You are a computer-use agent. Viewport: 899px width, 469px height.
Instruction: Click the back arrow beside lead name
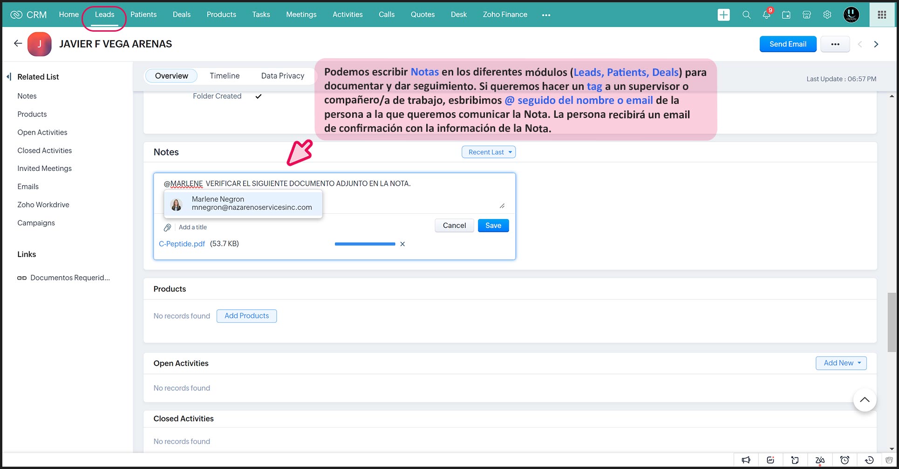pyautogui.click(x=18, y=44)
